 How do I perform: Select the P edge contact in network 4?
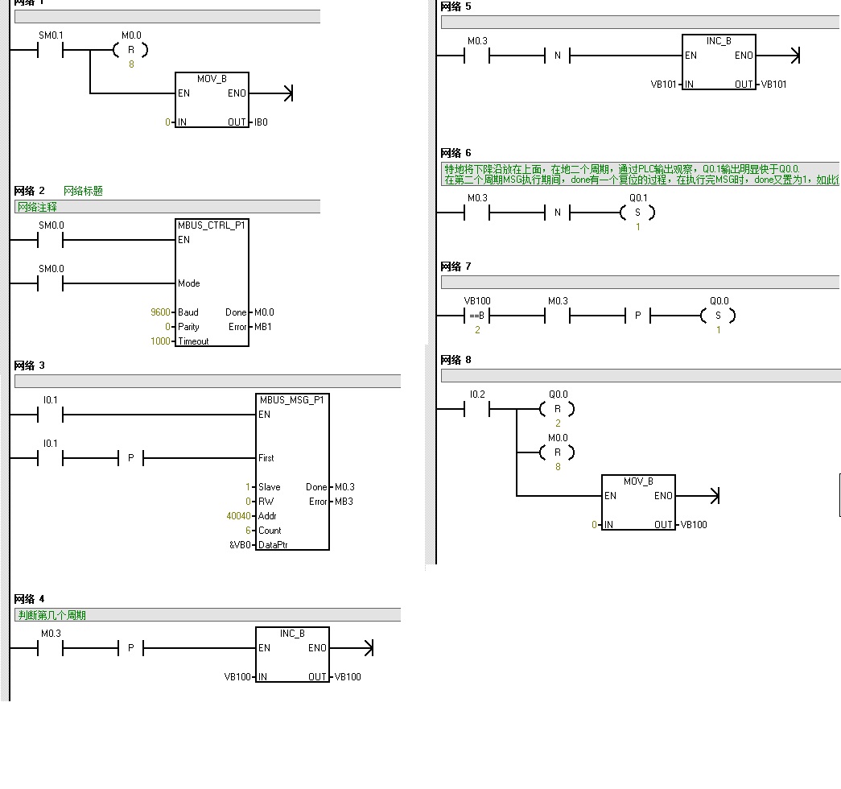[131, 648]
